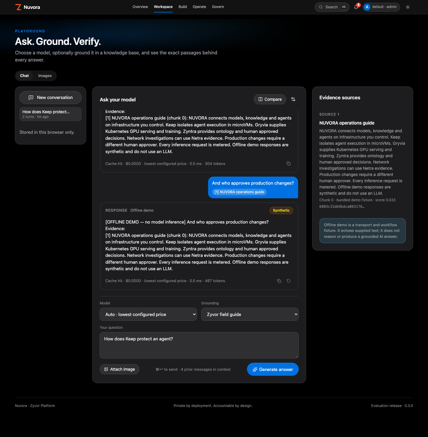The image size is (428, 437).
Task: Click the Offline demo notice box
Action: tap(363, 231)
